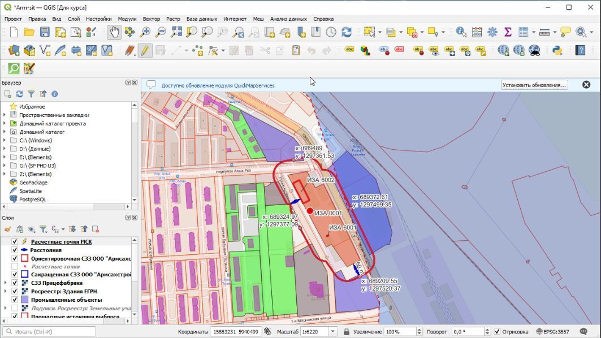
Task: Open the statistical summary sigma tool
Action: point(507,32)
